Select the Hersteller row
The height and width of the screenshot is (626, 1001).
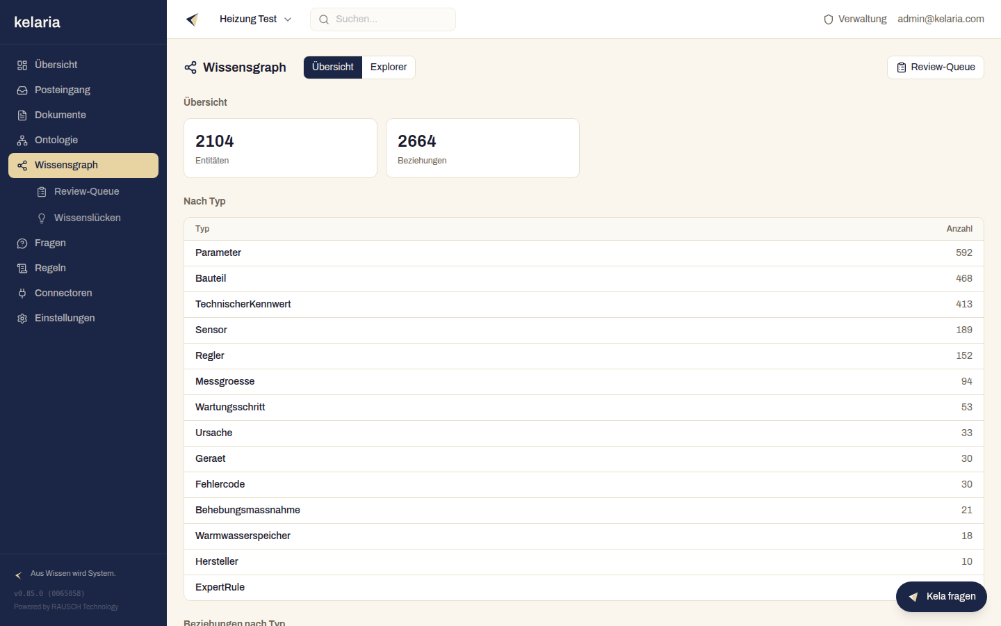tap(584, 562)
